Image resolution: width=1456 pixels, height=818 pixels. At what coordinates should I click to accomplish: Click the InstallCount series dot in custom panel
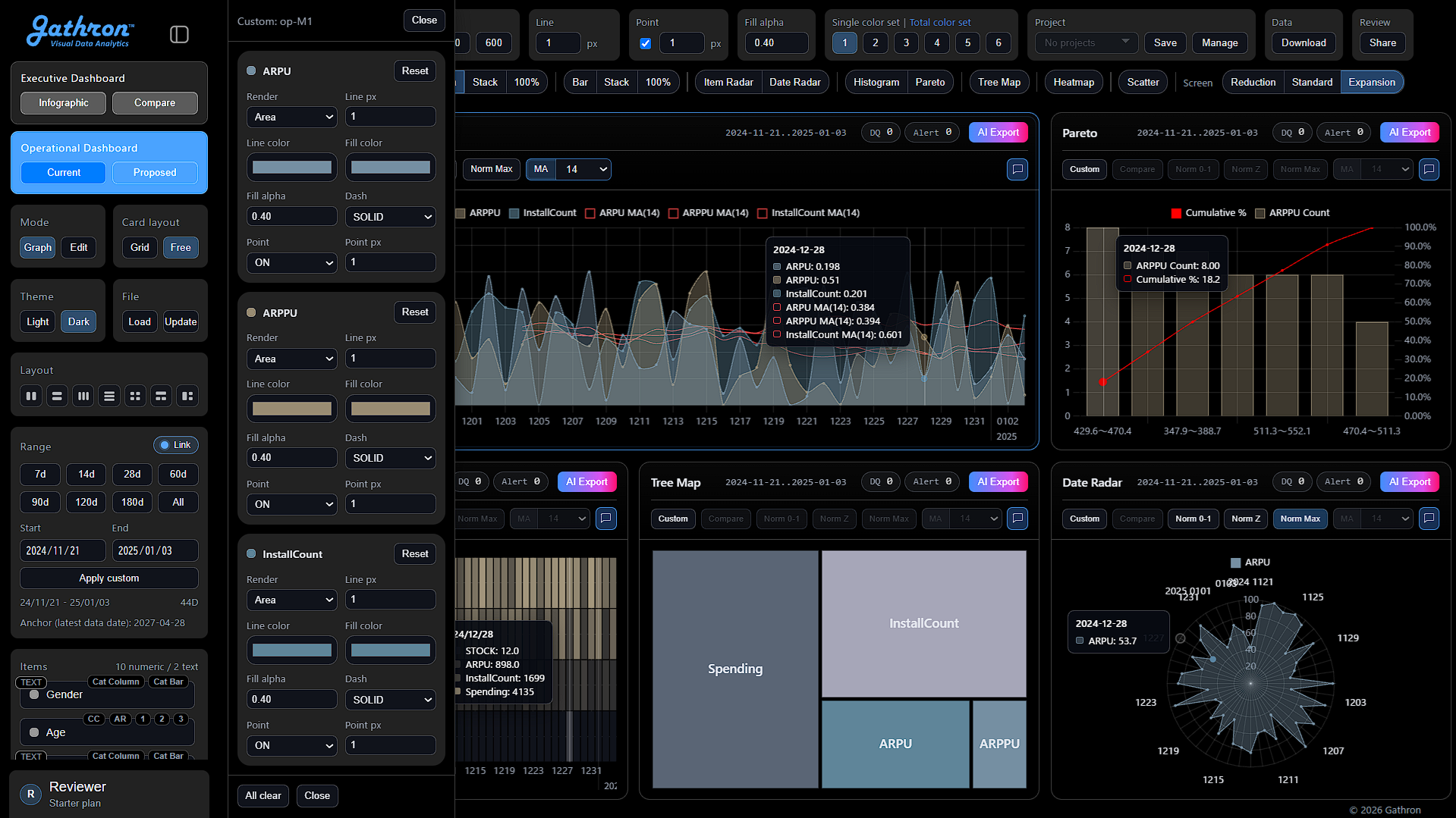pos(251,553)
